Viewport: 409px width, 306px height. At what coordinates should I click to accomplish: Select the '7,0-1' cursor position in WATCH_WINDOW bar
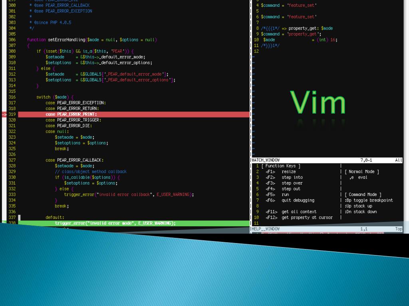click(366, 160)
